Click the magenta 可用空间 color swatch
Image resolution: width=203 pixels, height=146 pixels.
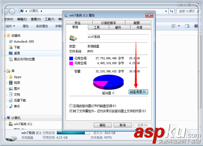(x=71, y=63)
